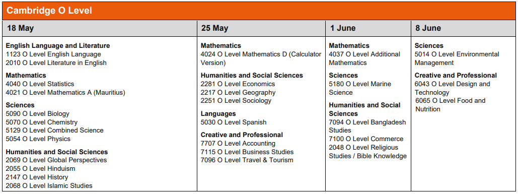Click 6065 O Level Food and Nutrition
The image size is (518, 194).
450,105
